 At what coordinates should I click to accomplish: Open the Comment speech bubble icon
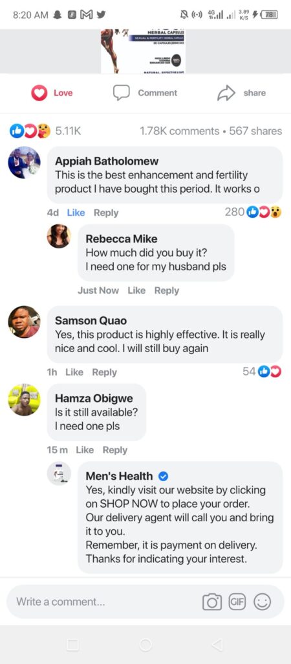tap(121, 93)
